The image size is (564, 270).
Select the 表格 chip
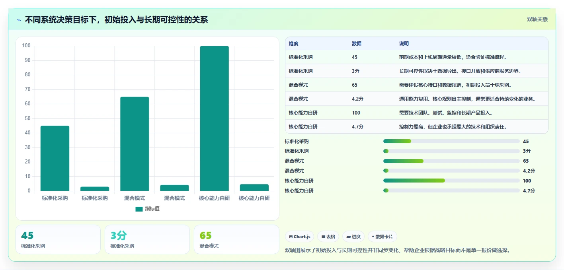tap(328, 237)
